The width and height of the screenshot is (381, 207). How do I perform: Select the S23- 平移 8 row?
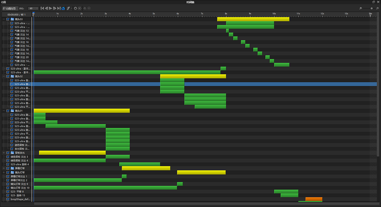point(17,191)
